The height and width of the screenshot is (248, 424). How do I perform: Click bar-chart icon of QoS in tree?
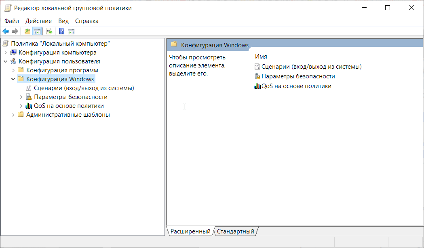[29, 106]
